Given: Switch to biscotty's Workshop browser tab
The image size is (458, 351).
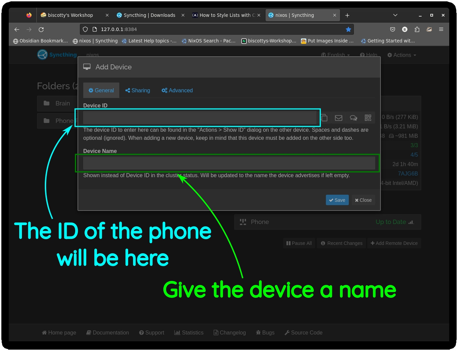Looking at the screenshot, I should click(70, 15).
